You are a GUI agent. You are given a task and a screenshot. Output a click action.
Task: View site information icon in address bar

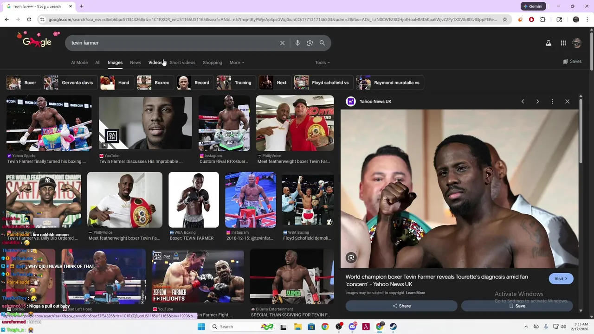42,19
